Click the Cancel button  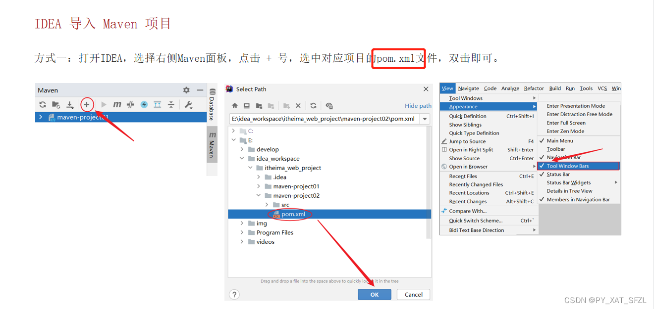(x=413, y=294)
